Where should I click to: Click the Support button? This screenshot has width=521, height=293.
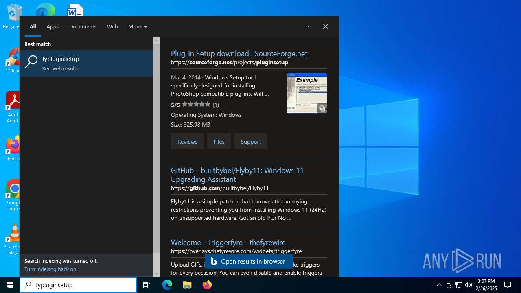tap(251, 142)
